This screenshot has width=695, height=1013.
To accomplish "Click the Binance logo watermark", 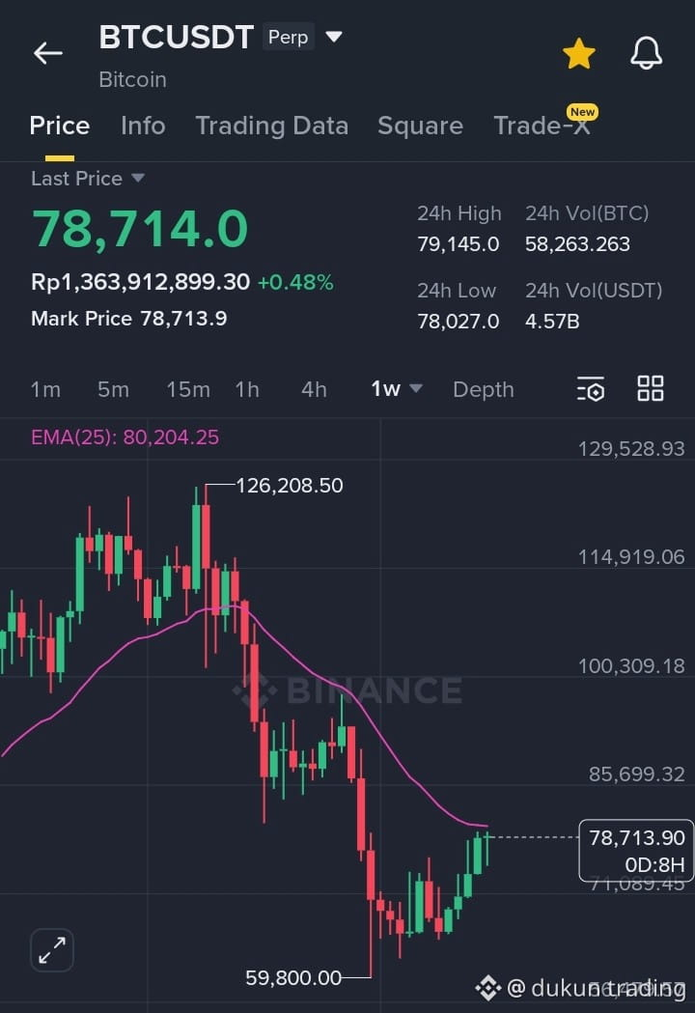I will (348, 689).
